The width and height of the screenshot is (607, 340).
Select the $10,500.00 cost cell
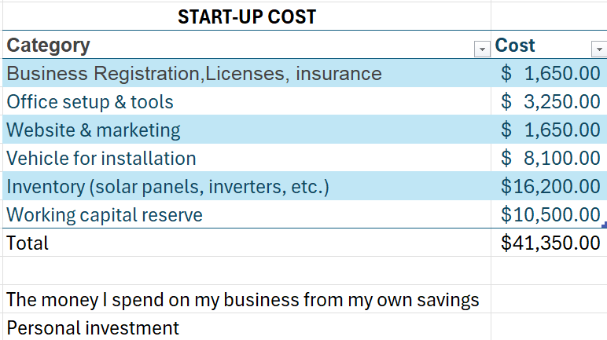point(550,215)
